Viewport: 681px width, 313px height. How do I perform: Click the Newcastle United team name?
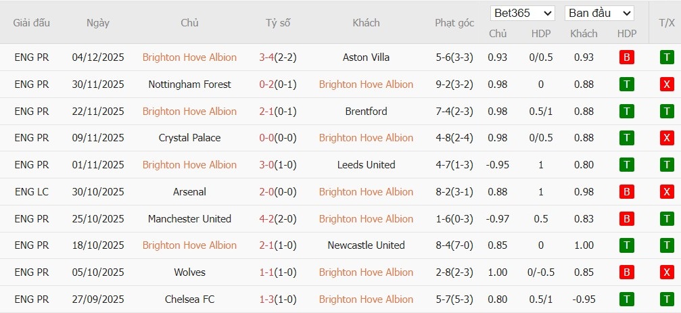(366, 245)
